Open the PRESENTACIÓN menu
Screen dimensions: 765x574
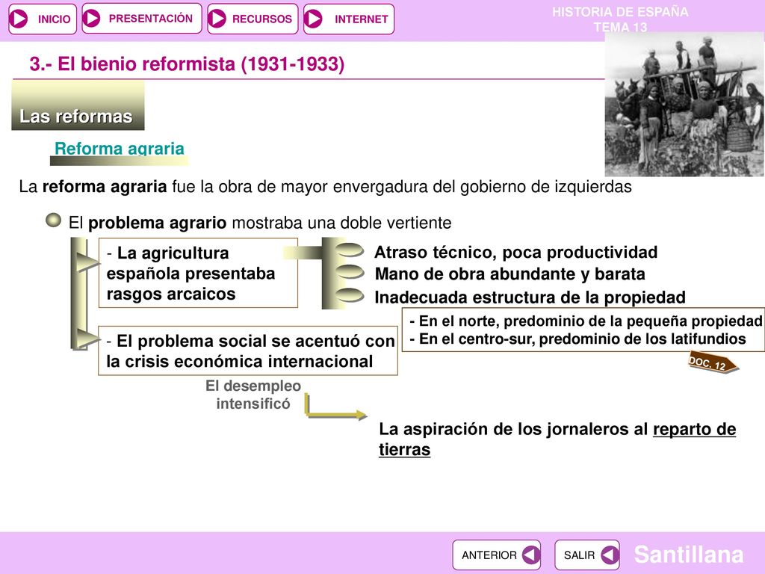[141, 18]
